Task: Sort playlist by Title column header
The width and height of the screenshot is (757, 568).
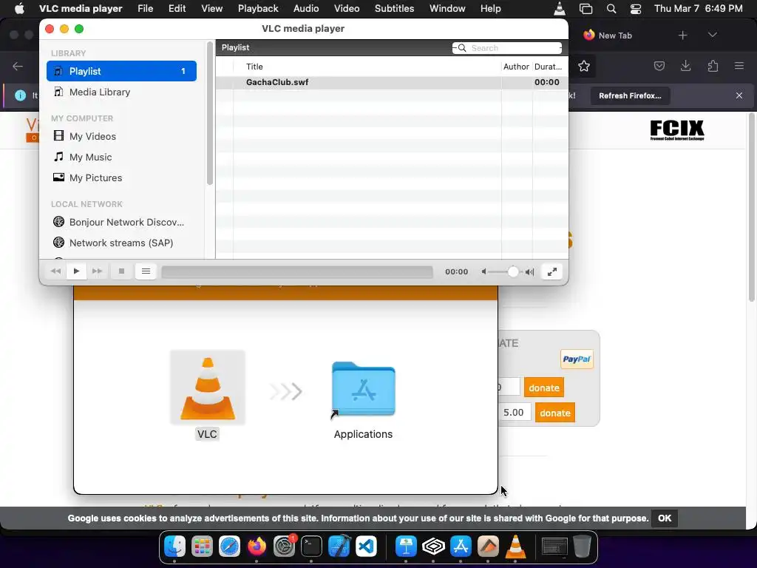Action: click(x=254, y=67)
